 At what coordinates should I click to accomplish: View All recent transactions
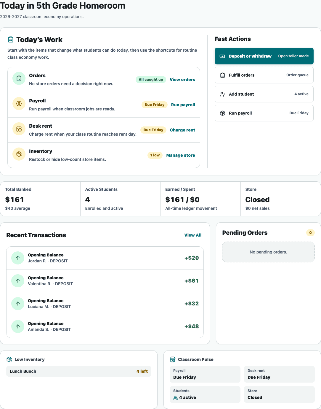tap(193, 235)
